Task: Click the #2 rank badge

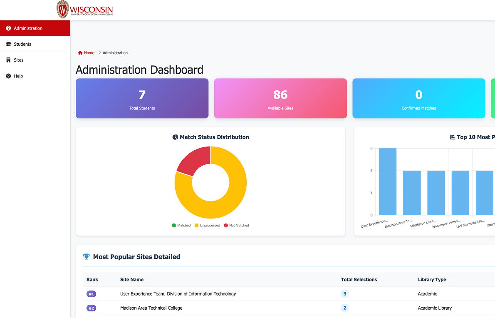Action: click(x=91, y=308)
